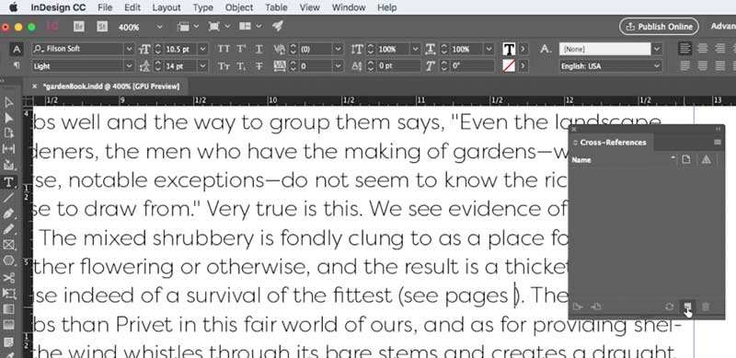Toggle All Caps (TT) formatting
Viewport: 736px width, 358px height.
[224, 50]
